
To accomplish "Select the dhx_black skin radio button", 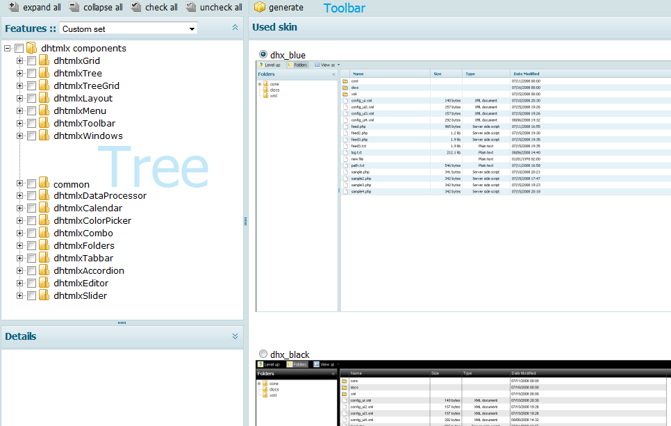I will (x=263, y=354).
